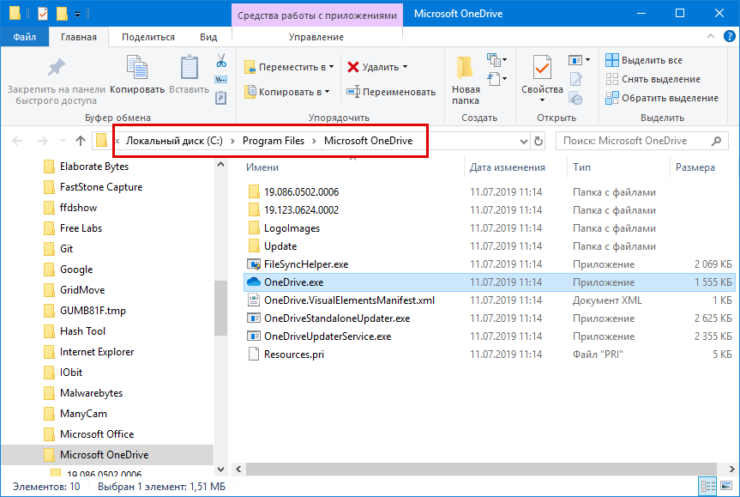This screenshot has width=740, height=497.
Task: Refresh the folder view
Action: click(x=538, y=141)
